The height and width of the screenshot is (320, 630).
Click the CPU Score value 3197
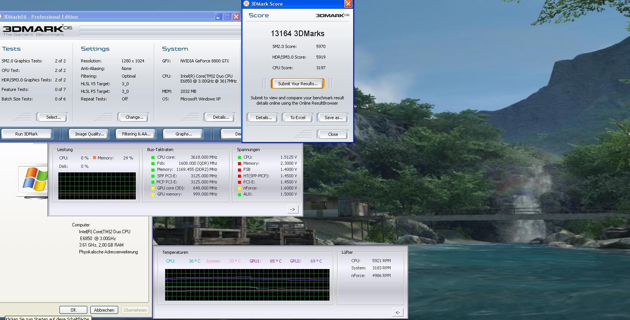point(321,68)
